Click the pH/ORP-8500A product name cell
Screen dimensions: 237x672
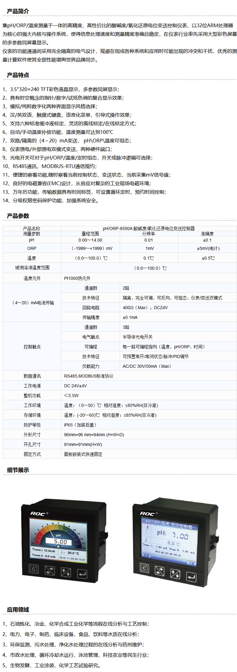click(149, 228)
